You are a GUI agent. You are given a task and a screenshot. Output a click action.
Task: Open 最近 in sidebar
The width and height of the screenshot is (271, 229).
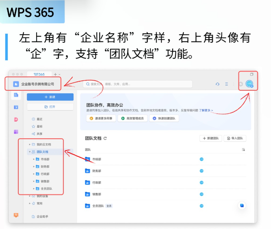[x=37, y=119]
